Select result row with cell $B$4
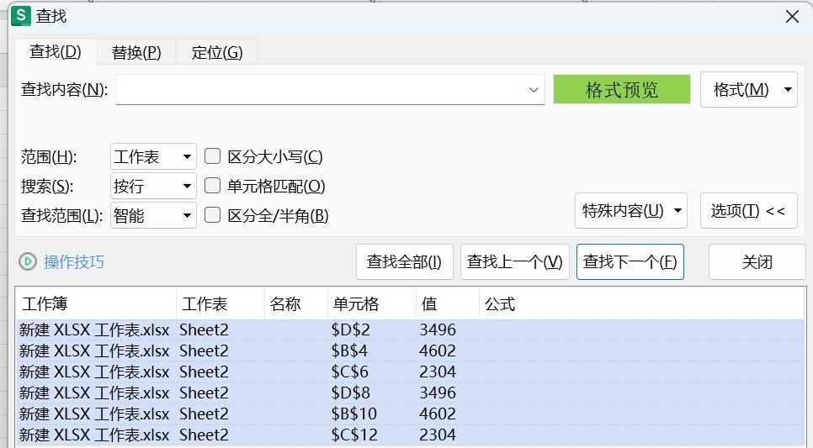813x448 pixels. click(411, 350)
